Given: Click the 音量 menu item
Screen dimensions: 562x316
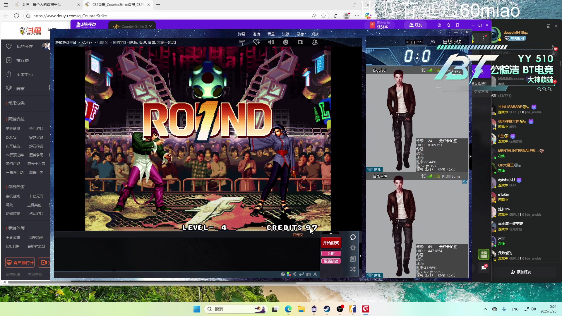Looking at the screenshot, I should (271, 34).
